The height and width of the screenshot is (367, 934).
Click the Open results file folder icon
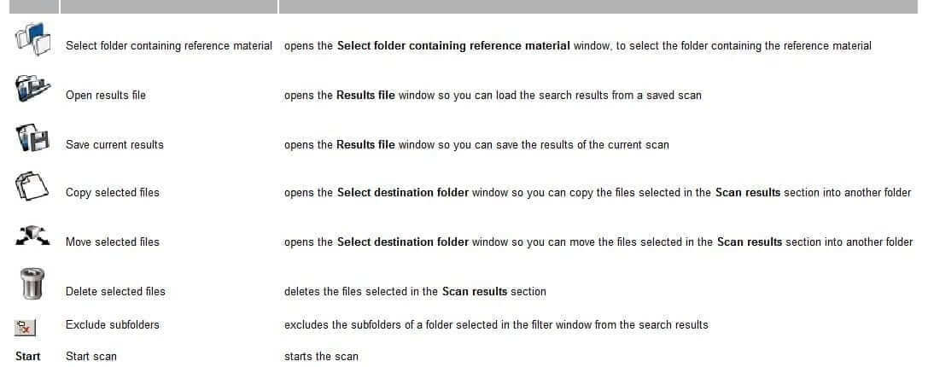coord(32,88)
